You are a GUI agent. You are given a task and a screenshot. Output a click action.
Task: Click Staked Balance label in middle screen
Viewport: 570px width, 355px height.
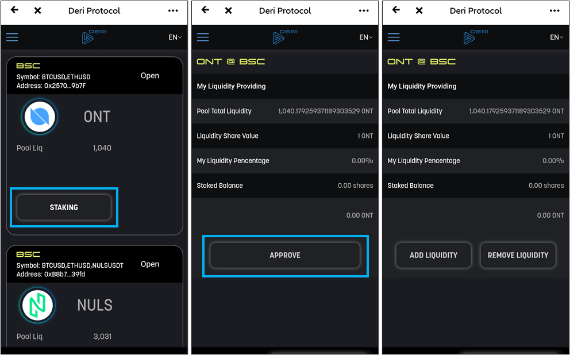tap(219, 186)
